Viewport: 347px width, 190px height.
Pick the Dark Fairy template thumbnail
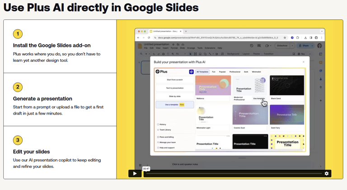287,115
